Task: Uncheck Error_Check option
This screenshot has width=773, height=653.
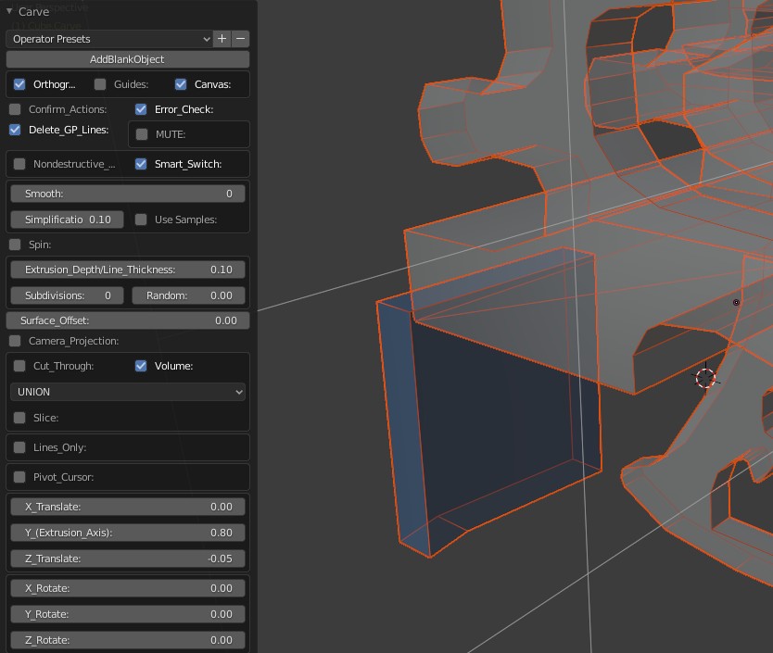Action: 141,109
